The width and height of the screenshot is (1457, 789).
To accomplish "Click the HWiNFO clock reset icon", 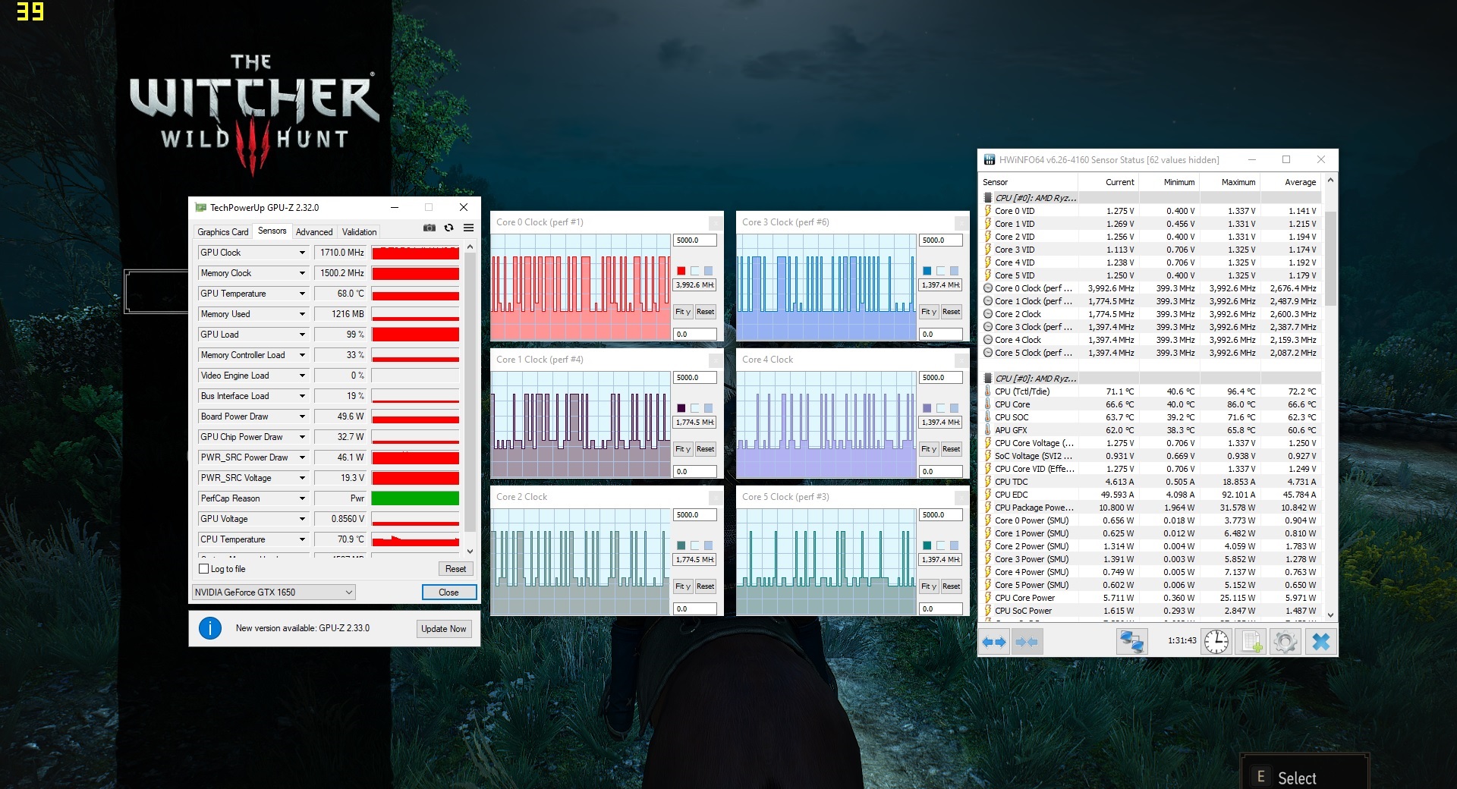I will point(1216,642).
